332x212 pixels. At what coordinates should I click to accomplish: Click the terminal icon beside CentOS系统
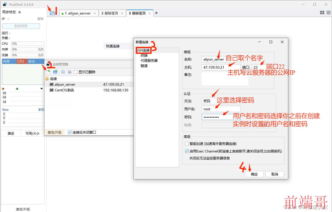[x=52, y=90]
